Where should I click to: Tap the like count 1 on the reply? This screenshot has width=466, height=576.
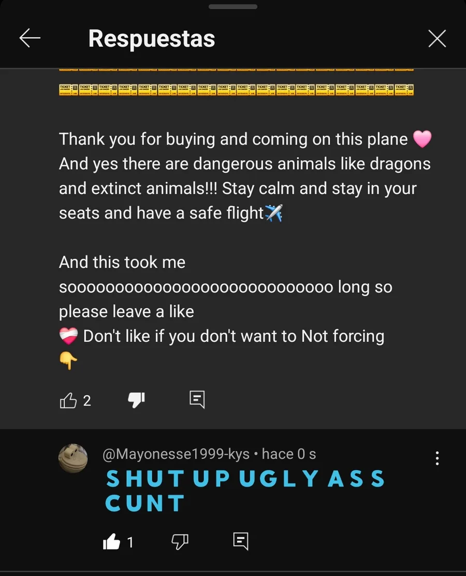click(130, 542)
